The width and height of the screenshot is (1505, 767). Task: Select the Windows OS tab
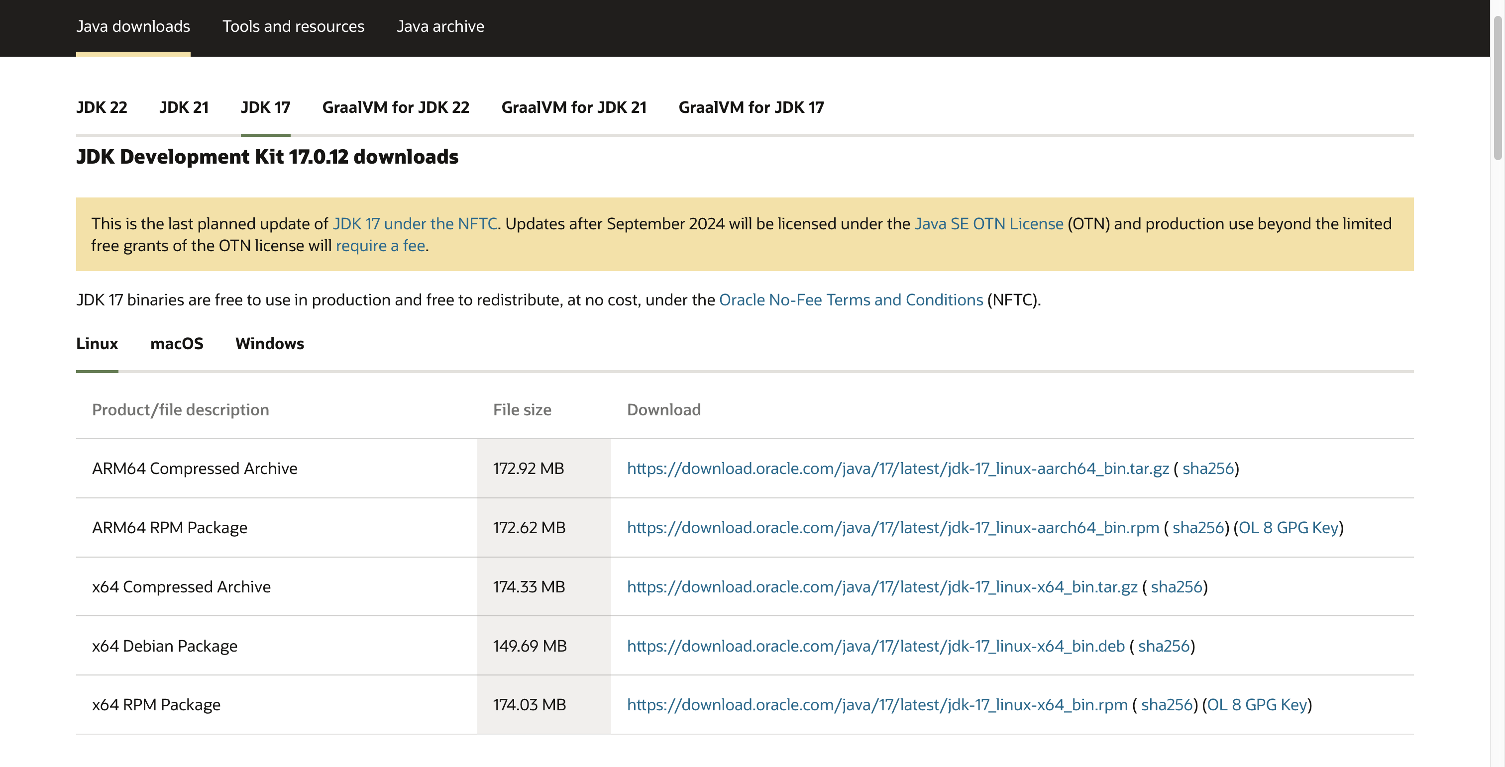(x=269, y=343)
